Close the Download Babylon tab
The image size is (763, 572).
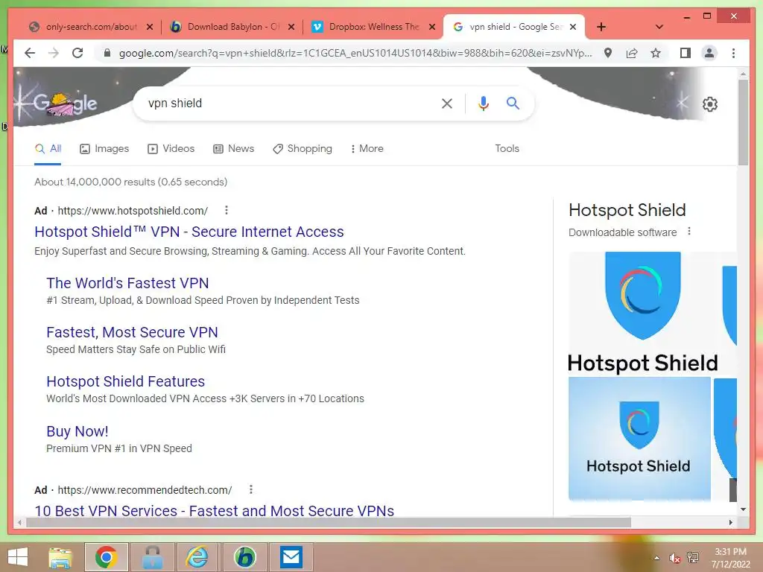tap(291, 27)
